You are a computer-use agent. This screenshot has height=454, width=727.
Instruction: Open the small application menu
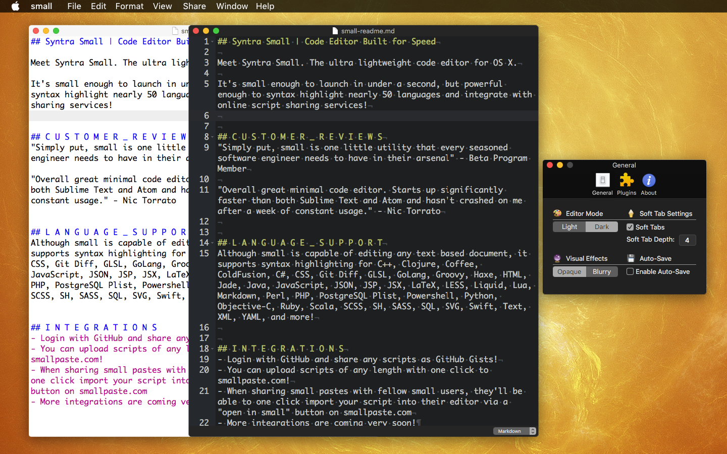click(41, 6)
